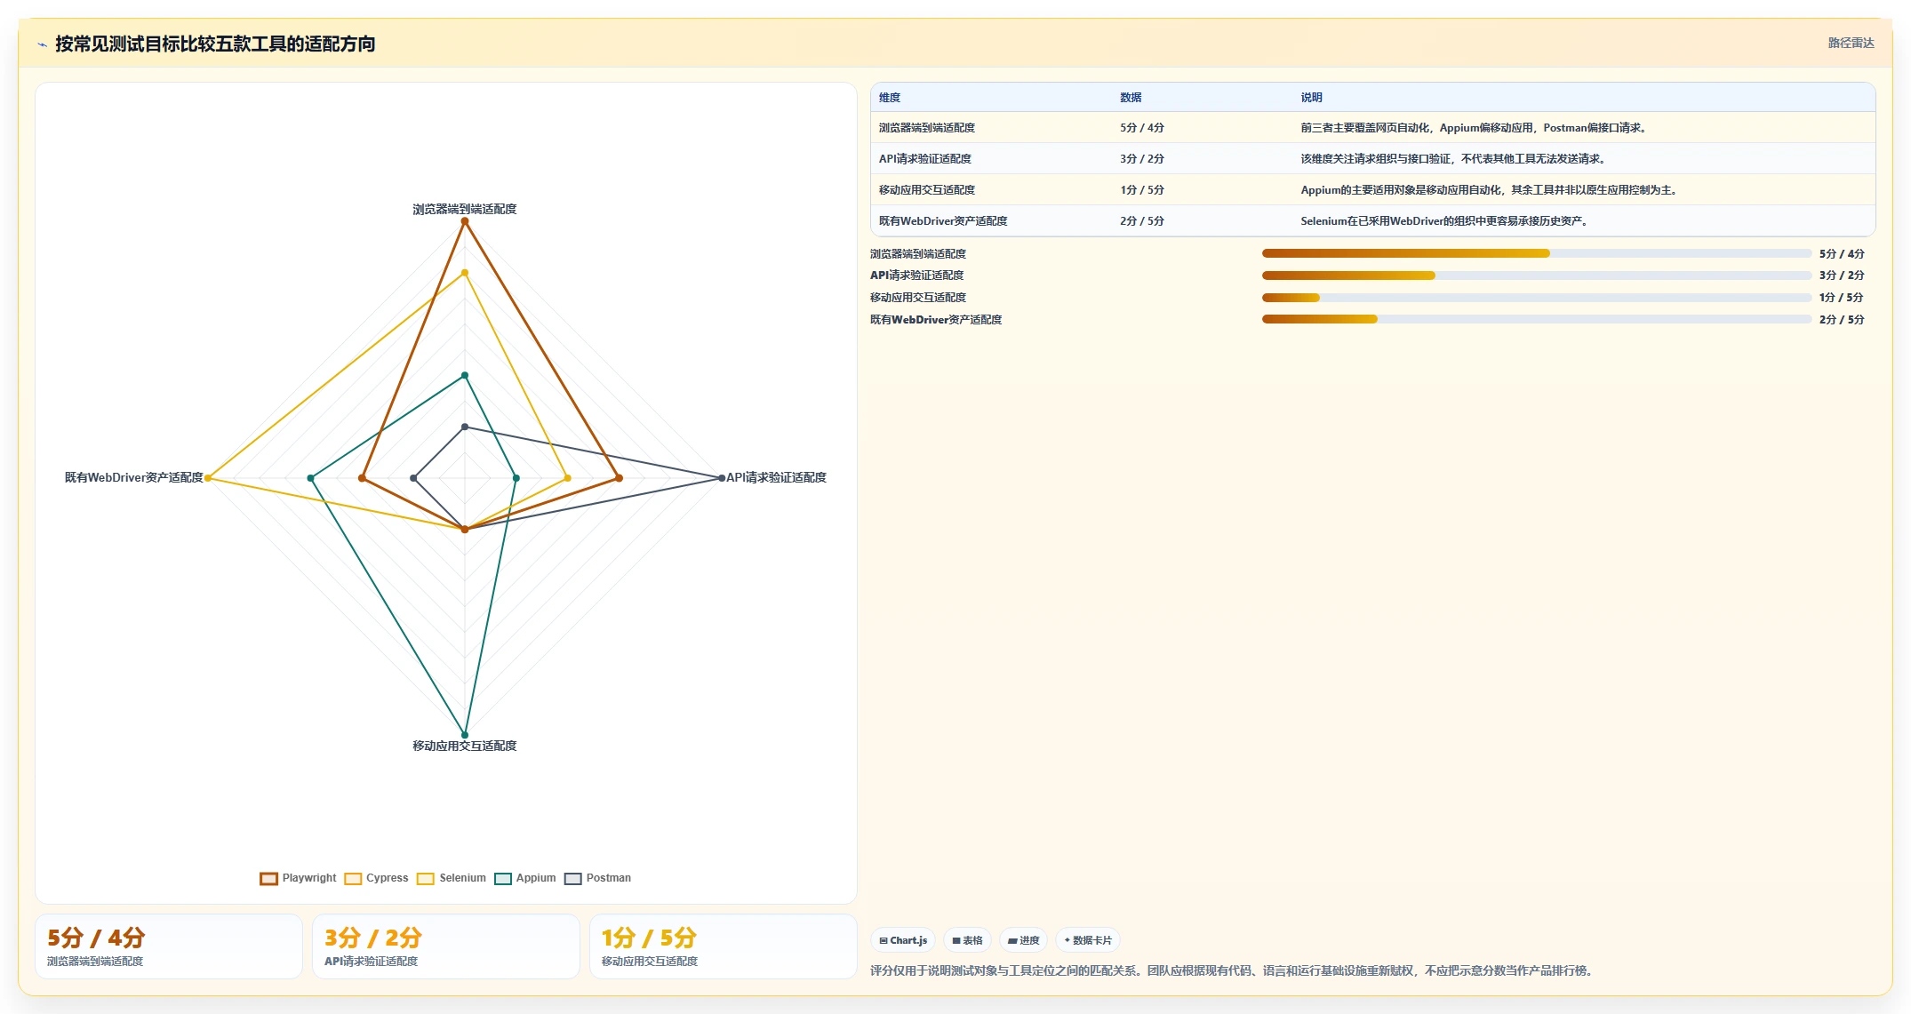Click the page title 按常见测试目标比较五款工具的适配方向
The width and height of the screenshot is (1911, 1014).
click(215, 44)
